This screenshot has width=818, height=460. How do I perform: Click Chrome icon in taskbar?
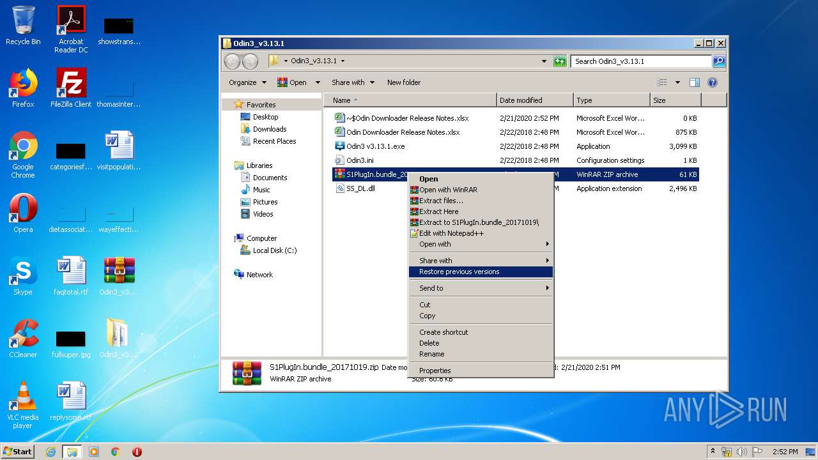[x=115, y=452]
